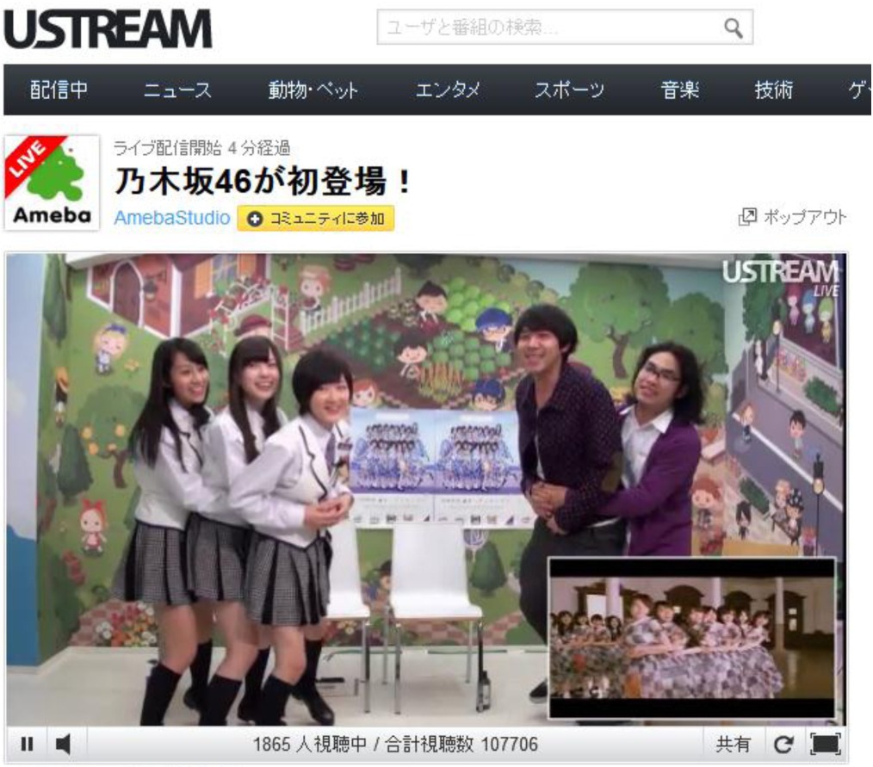Click the picture-in-picture inset video
This screenshot has height=767, width=873.
click(x=691, y=638)
